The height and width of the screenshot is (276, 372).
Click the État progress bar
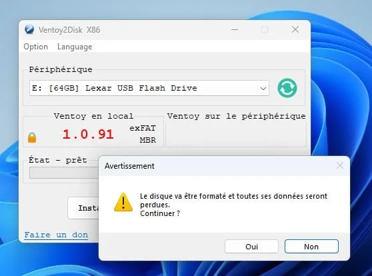pos(64,173)
